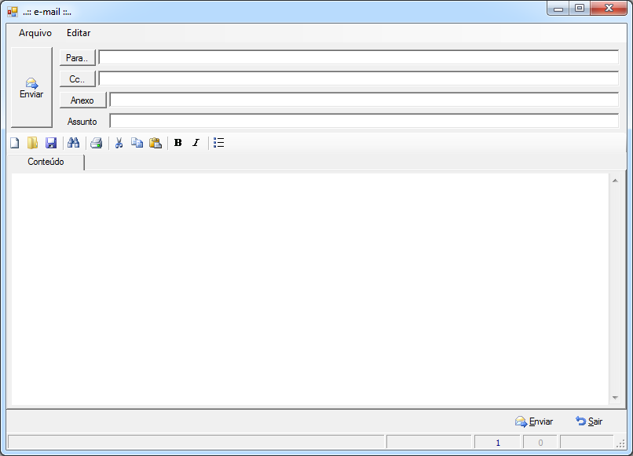Insert a bulleted list
This screenshot has width=633, height=456.
click(x=219, y=142)
